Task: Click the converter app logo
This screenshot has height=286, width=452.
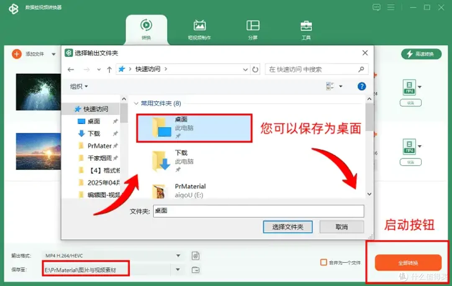Action: (13, 8)
